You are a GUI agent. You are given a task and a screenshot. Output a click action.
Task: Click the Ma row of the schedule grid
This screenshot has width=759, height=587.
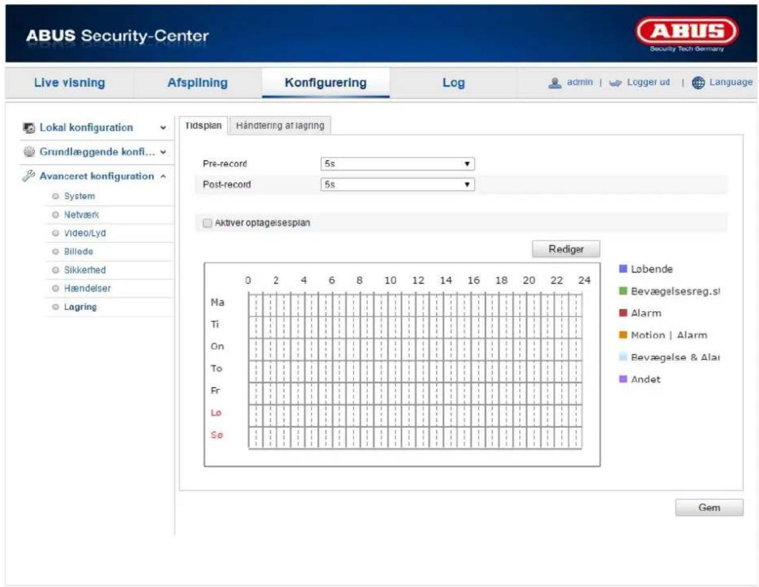[415, 305]
